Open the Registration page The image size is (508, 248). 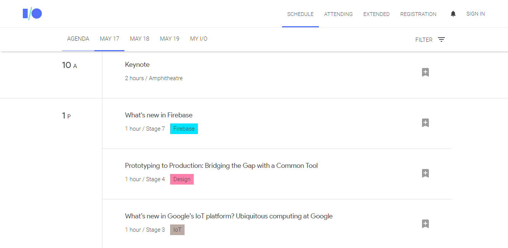tap(418, 14)
